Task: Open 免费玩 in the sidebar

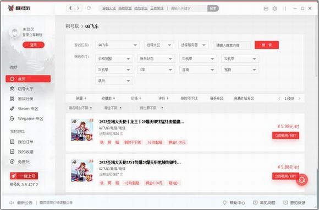Action: pos(20,161)
